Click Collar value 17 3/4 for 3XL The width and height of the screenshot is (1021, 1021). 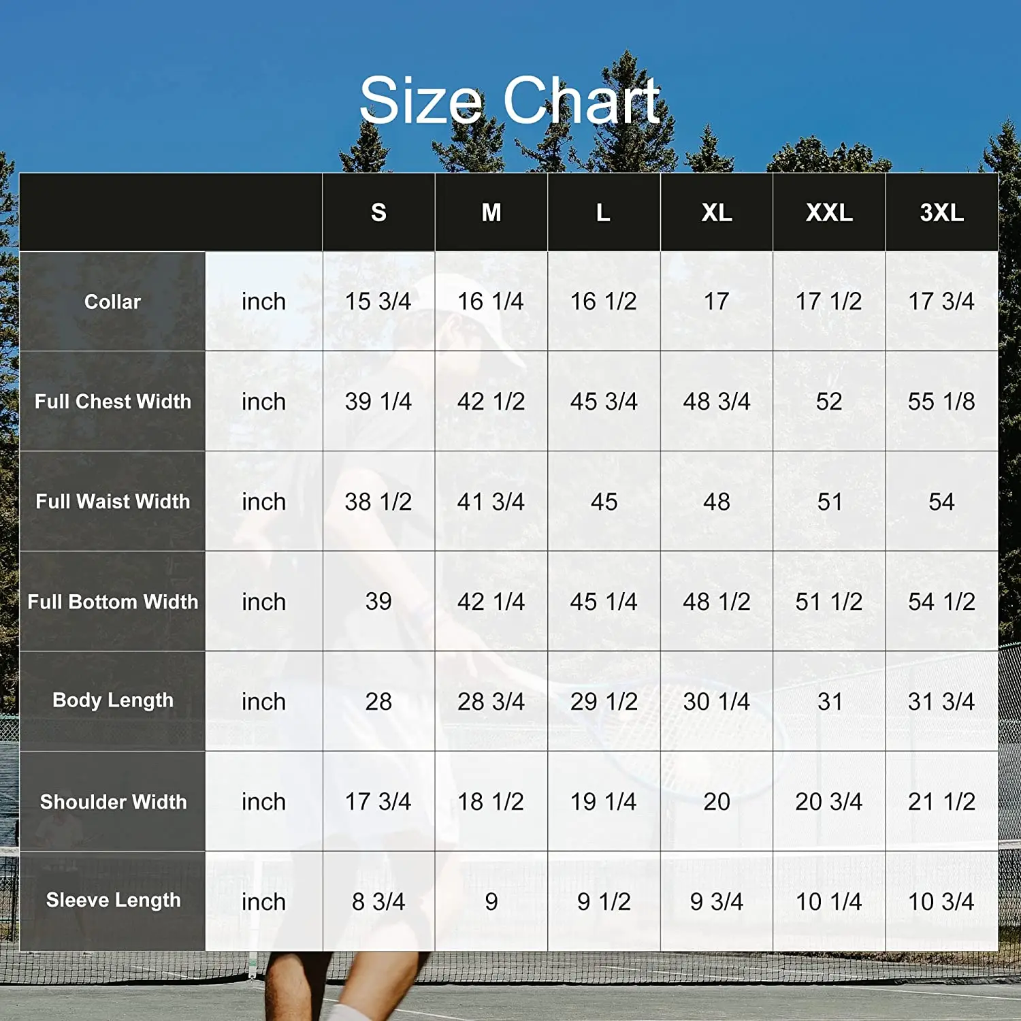coord(942,302)
